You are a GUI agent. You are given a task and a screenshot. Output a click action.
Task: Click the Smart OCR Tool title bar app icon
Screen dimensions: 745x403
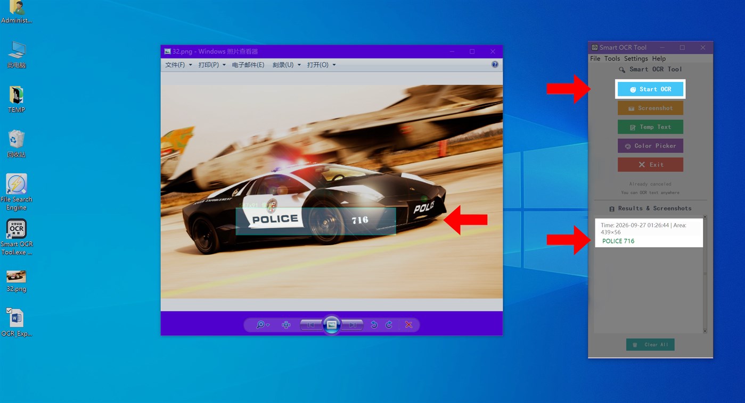click(595, 47)
